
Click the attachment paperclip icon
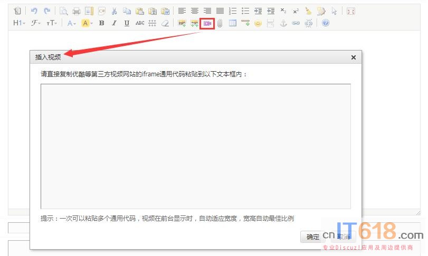tap(220, 23)
